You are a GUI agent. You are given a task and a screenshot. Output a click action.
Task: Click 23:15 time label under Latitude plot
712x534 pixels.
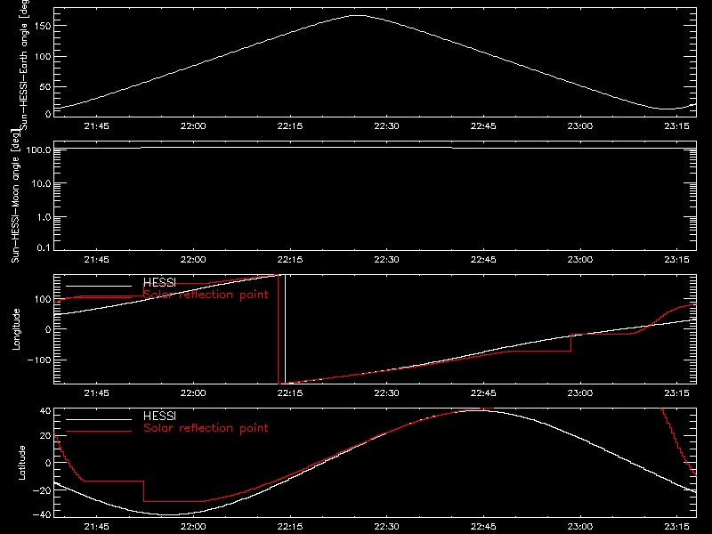tap(676, 527)
